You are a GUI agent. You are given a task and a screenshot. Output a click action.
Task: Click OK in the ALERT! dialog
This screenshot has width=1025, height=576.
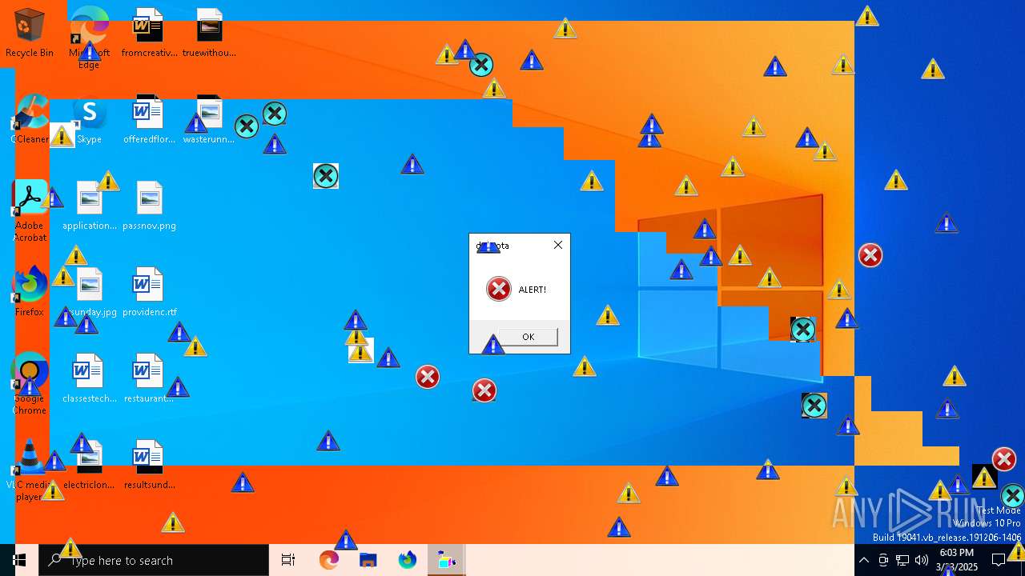click(x=528, y=337)
